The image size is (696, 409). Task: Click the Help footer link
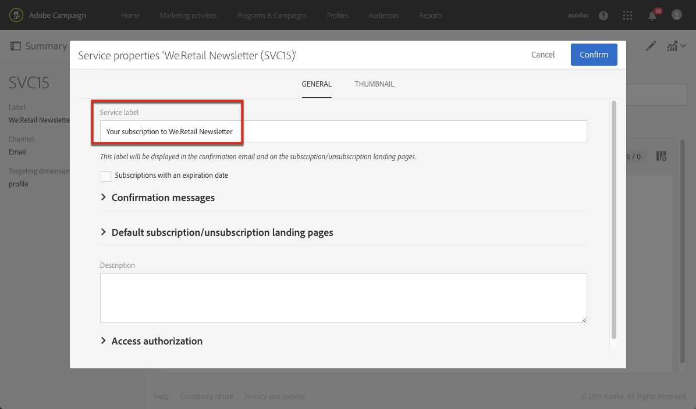pos(161,397)
